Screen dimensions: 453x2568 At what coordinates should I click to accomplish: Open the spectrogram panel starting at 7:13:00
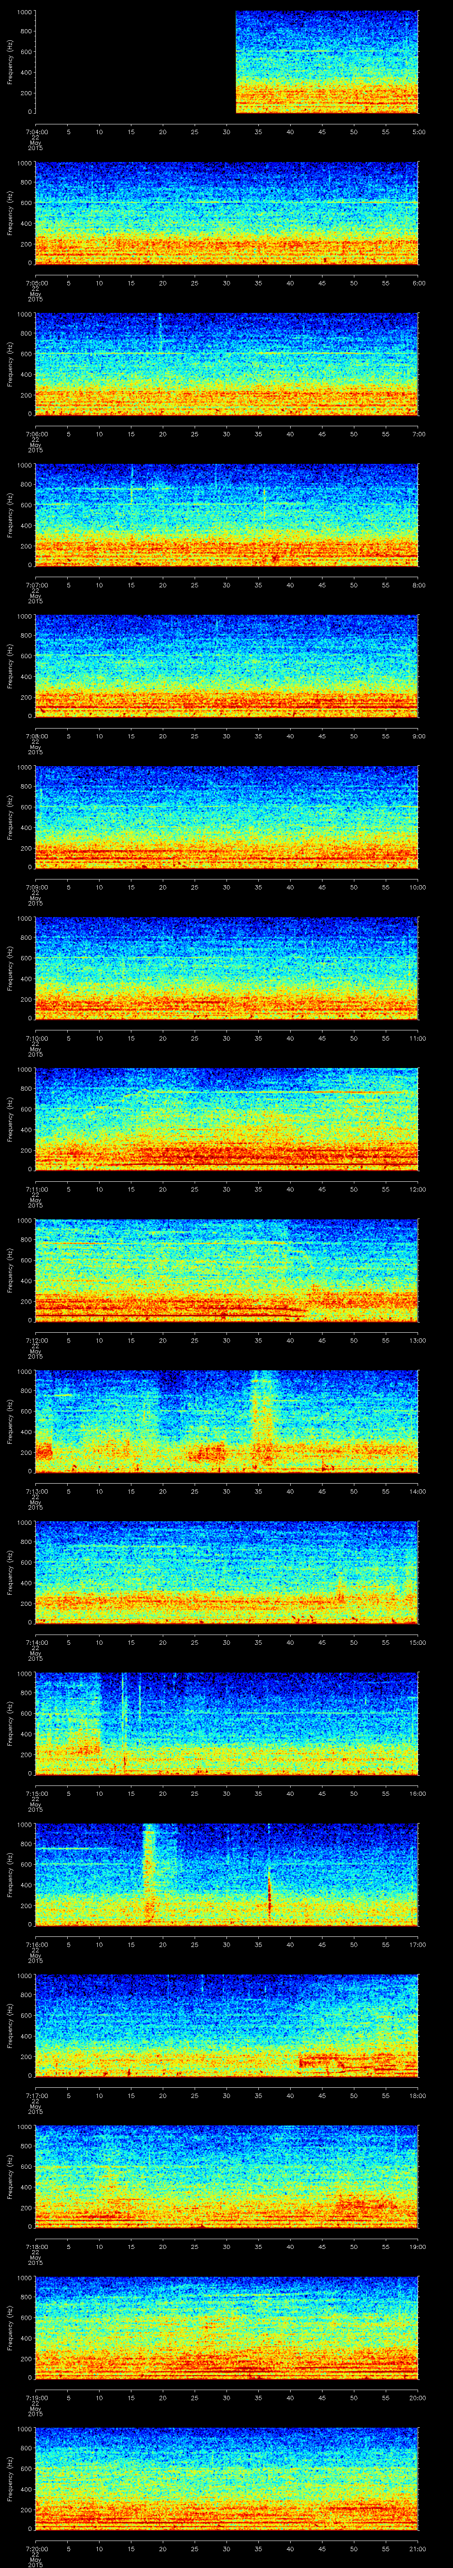tap(227, 1422)
